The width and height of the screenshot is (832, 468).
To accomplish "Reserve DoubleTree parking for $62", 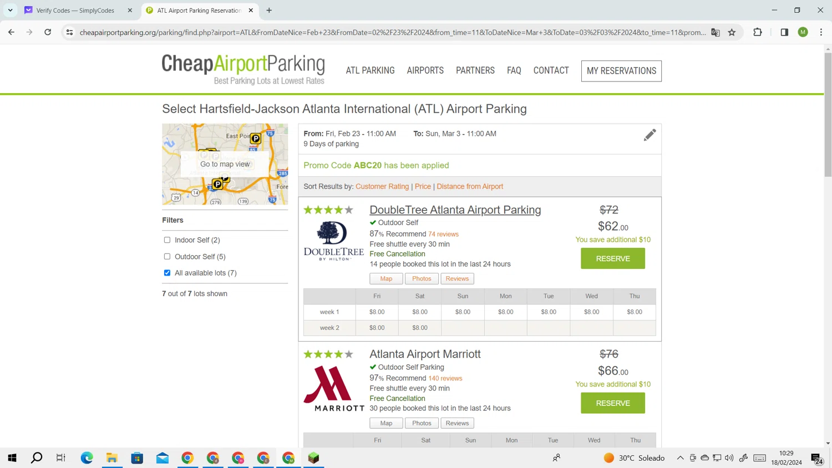I will coord(612,258).
